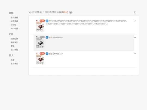
Task: Click the back arrow beside 自訂標籤
Action: (x=30, y=12)
